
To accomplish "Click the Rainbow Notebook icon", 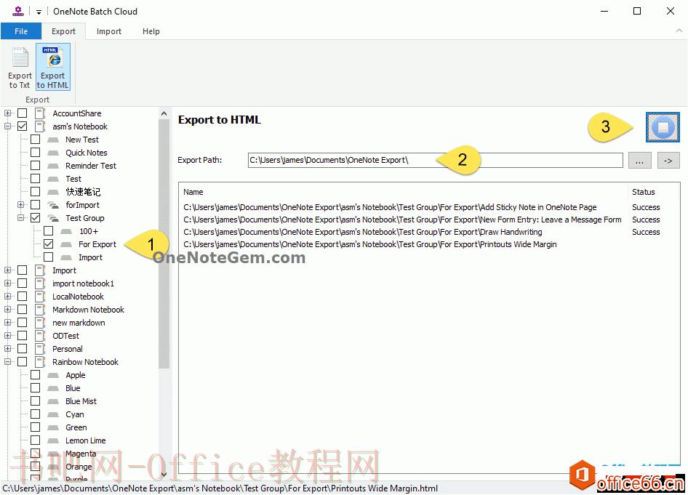I will click(x=40, y=362).
